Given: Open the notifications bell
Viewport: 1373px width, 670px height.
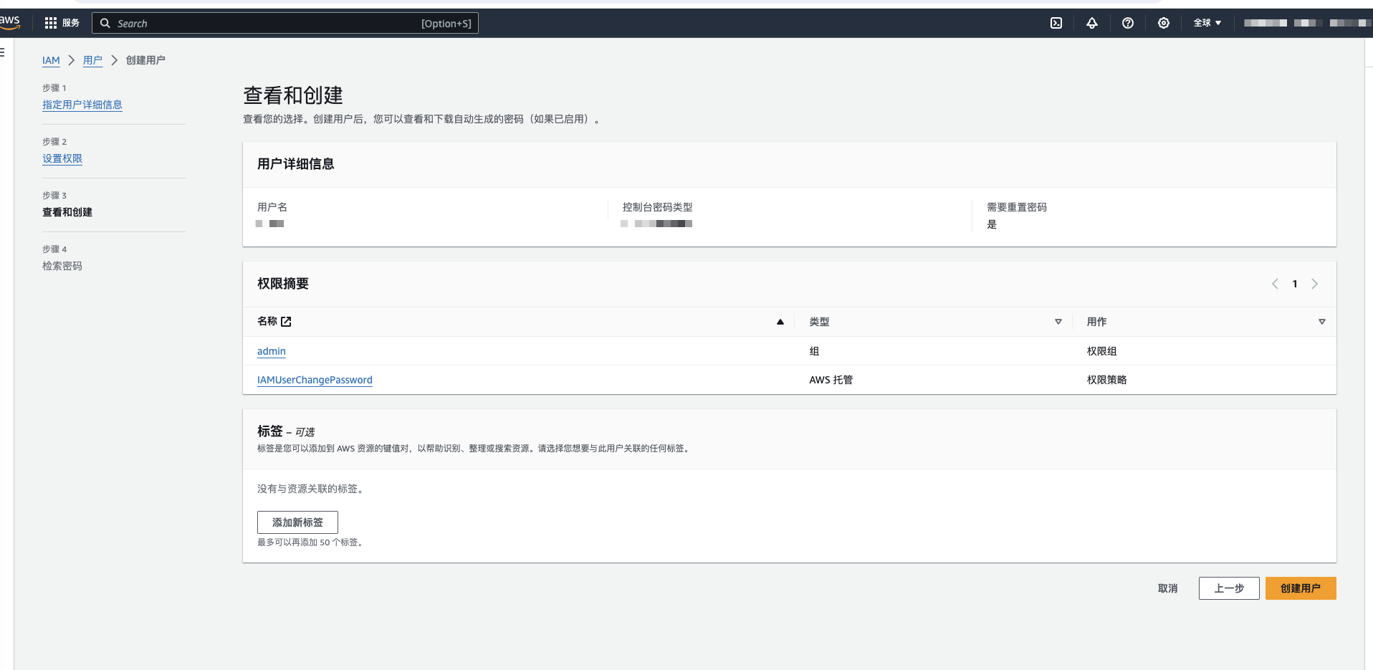Looking at the screenshot, I should pos(1092,23).
